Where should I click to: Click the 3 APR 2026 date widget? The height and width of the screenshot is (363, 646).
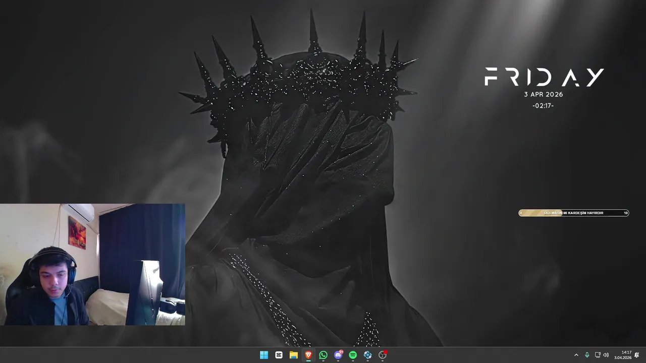(x=543, y=94)
